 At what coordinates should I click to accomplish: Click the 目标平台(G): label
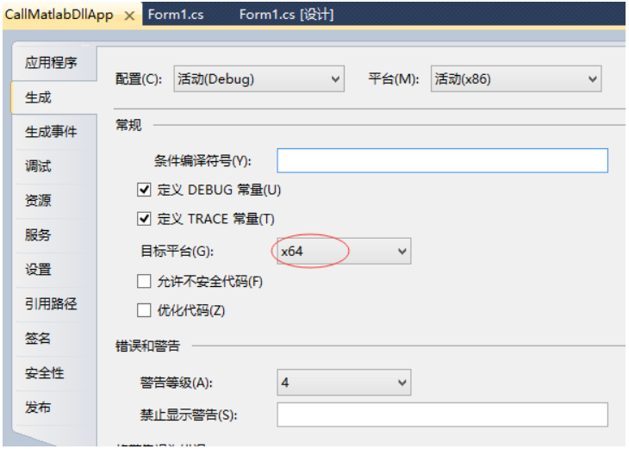pyautogui.click(x=177, y=252)
